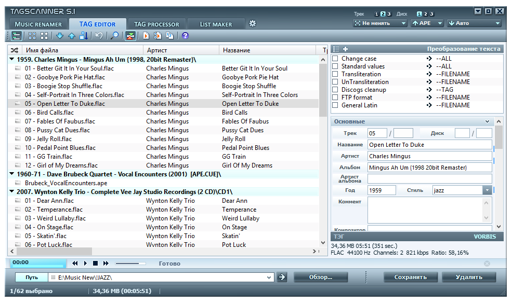Open the Не менять dropdown
Screen dimensions: 512x305
coord(380,23)
